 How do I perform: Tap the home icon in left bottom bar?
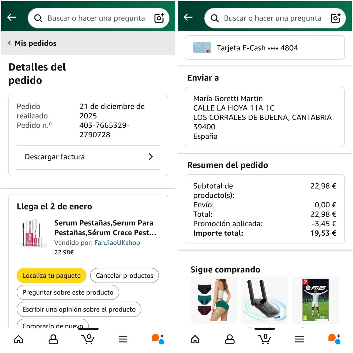coord(19,339)
